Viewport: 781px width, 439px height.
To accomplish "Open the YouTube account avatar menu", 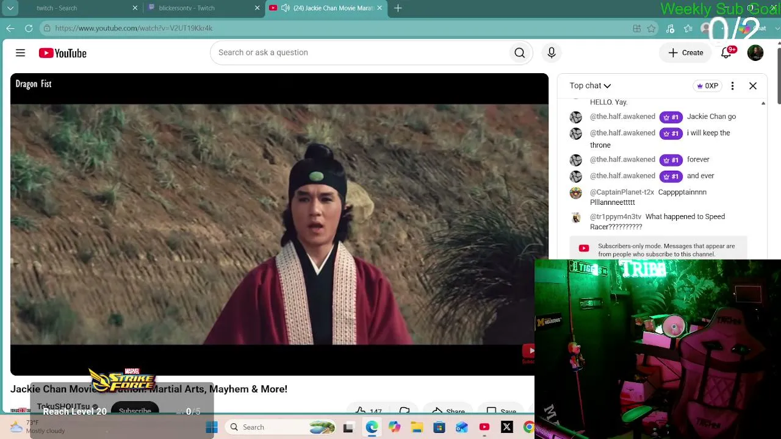I will pyautogui.click(x=755, y=53).
